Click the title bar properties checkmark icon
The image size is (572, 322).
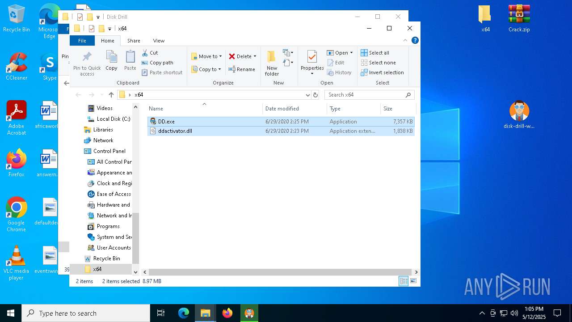pos(91,29)
